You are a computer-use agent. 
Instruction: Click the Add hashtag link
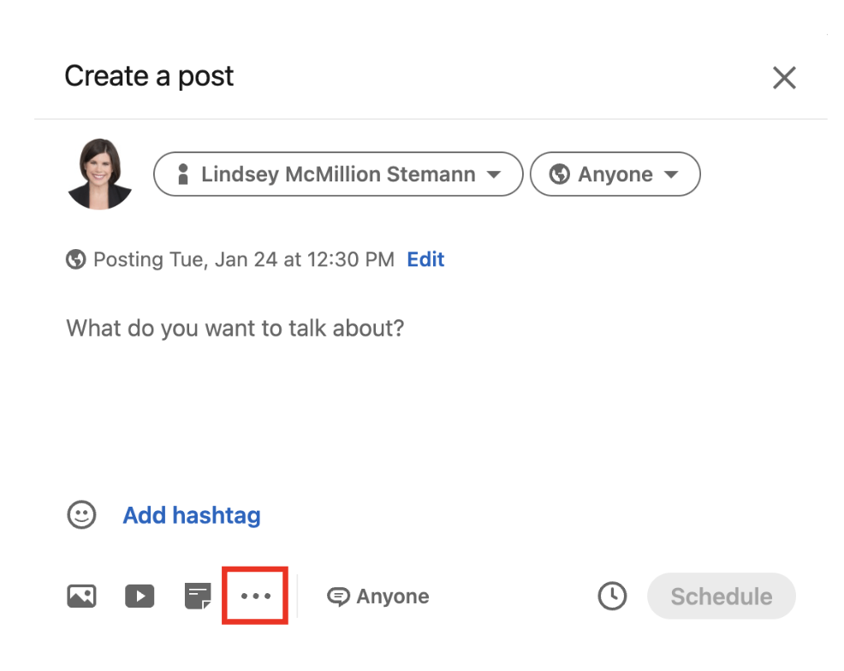point(192,515)
